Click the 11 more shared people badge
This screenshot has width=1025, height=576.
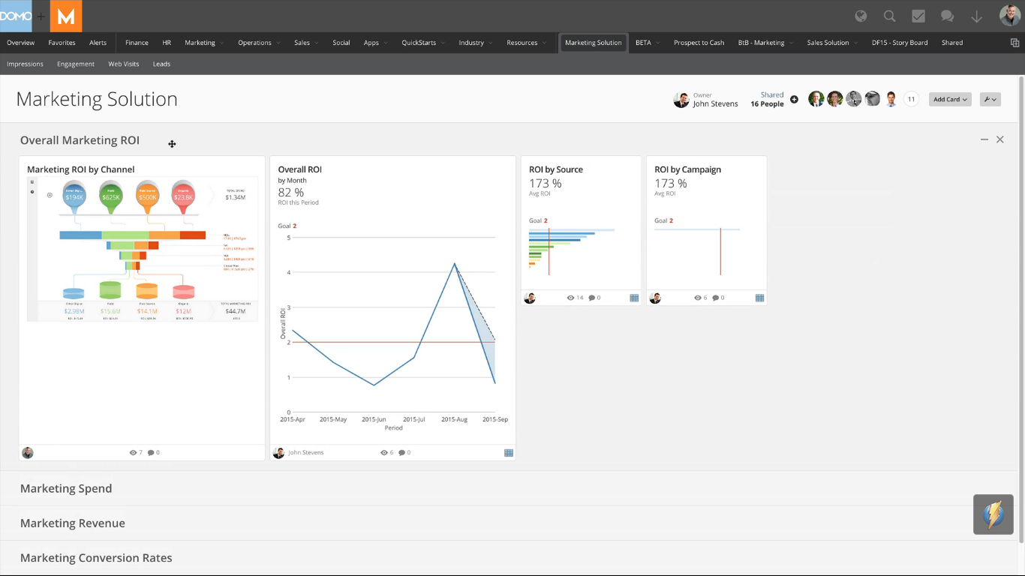[x=911, y=99]
